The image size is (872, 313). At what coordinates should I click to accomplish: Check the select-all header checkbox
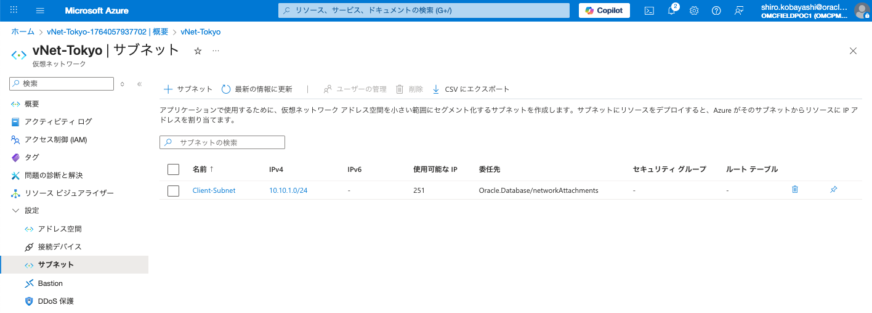click(x=173, y=169)
